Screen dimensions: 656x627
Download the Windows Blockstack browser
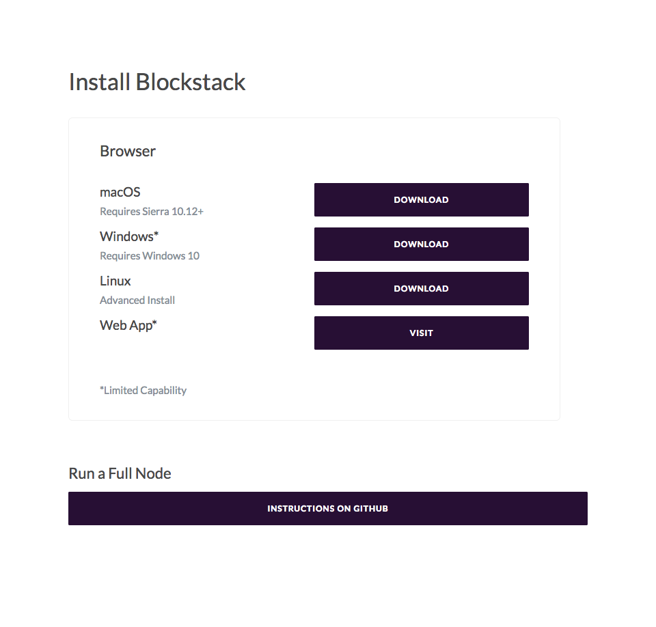point(422,244)
